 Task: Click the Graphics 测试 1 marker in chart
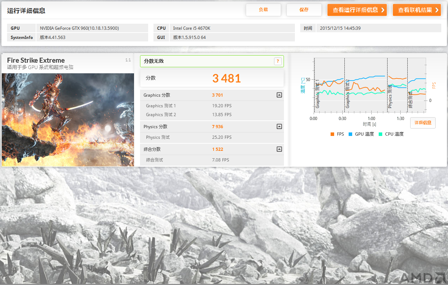coord(318,94)
